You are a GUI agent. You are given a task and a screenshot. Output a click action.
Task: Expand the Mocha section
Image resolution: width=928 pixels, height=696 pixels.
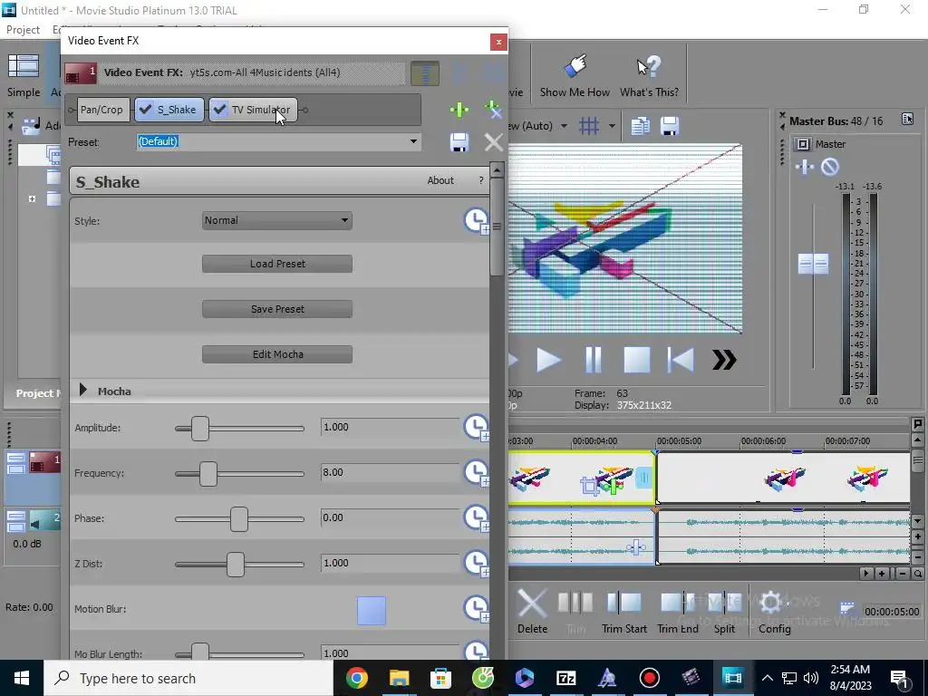click(x=82, y=390)
